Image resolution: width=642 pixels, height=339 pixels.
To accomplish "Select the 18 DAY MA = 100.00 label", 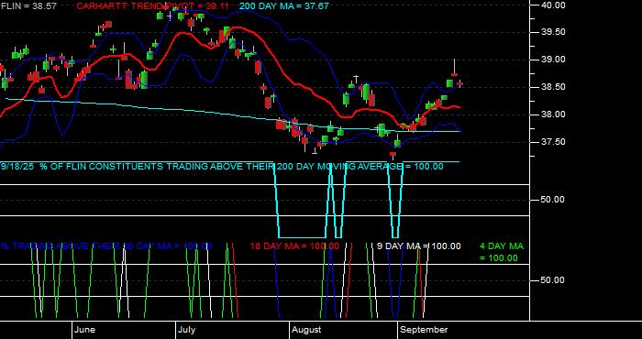I will coord(294,246).
